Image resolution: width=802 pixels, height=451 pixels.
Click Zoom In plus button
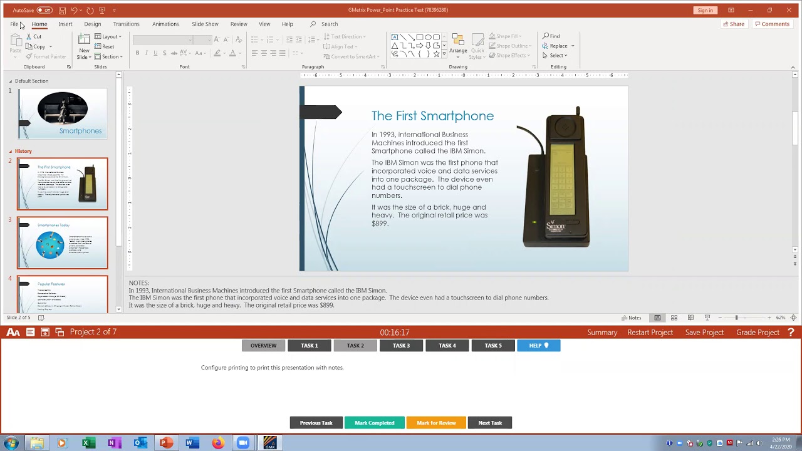769,318
